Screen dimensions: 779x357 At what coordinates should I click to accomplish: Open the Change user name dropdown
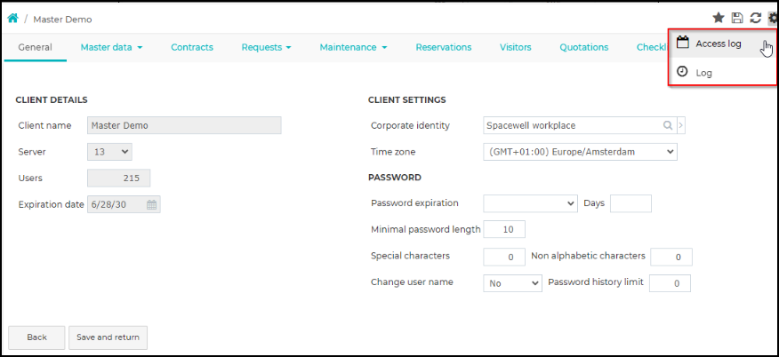pos(512,283)
